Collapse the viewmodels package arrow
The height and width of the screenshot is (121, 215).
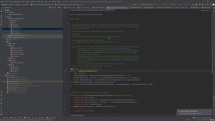tap(9, 27)
